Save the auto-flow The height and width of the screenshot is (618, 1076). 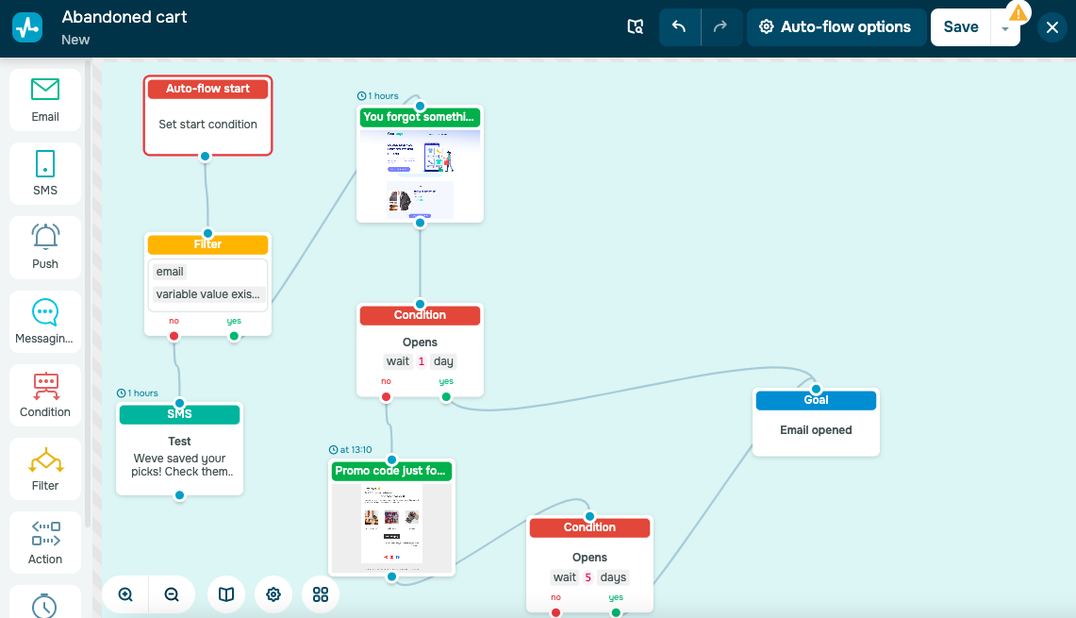click(960, 27)
